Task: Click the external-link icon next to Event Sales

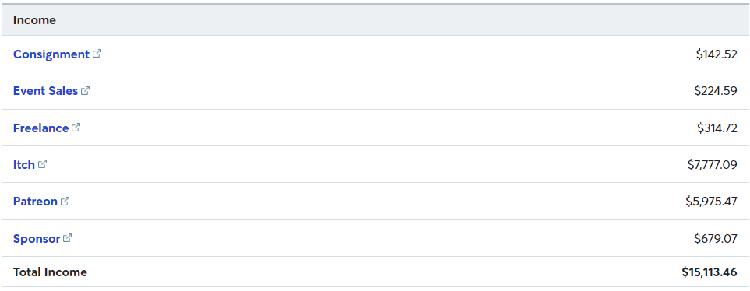Action: coord(86,90)
